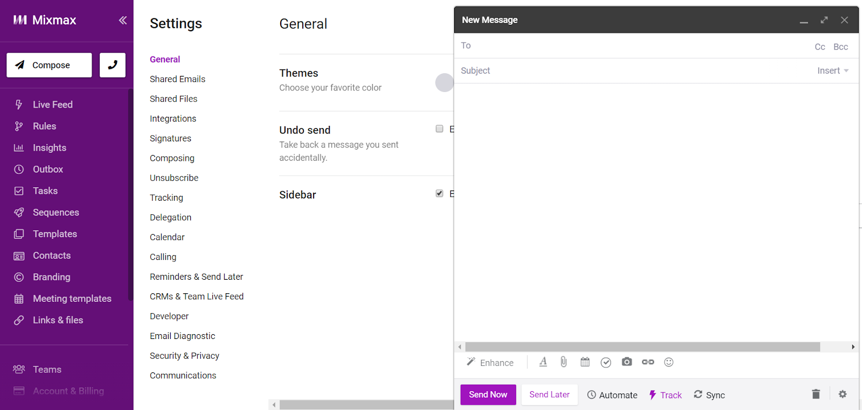Viewport: 862px width, 410px height.
Task: Click the Sync button
Action: click(x=709, y=395)
